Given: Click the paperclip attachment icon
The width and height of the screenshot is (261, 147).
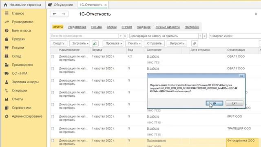Looking at the screenshot, I should [x=195, y=43].
